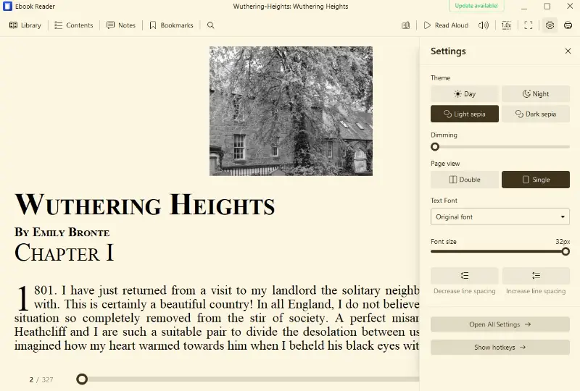Select the Day theme
The width and height of the screenshot is (580, 391).
click(x=464, y=94)
